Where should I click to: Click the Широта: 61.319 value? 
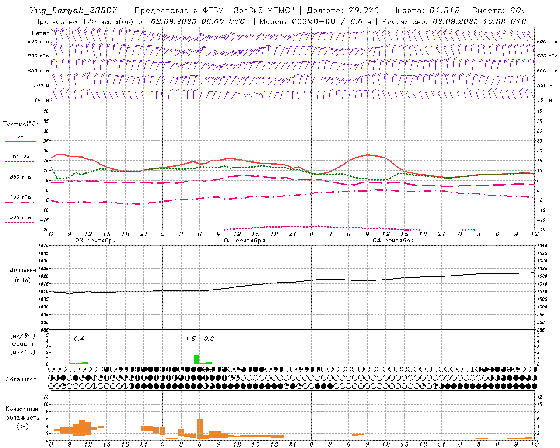coord(425,10)
